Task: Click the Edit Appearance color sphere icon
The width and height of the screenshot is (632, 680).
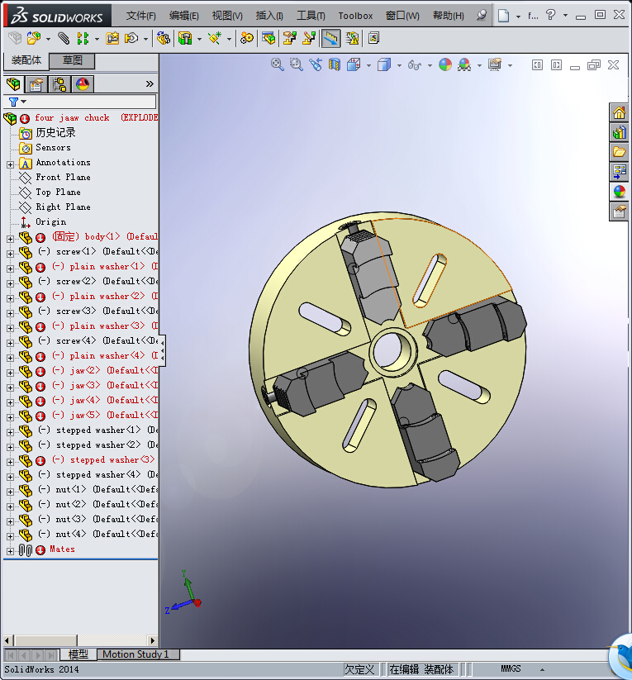Action: pos(445,64)
